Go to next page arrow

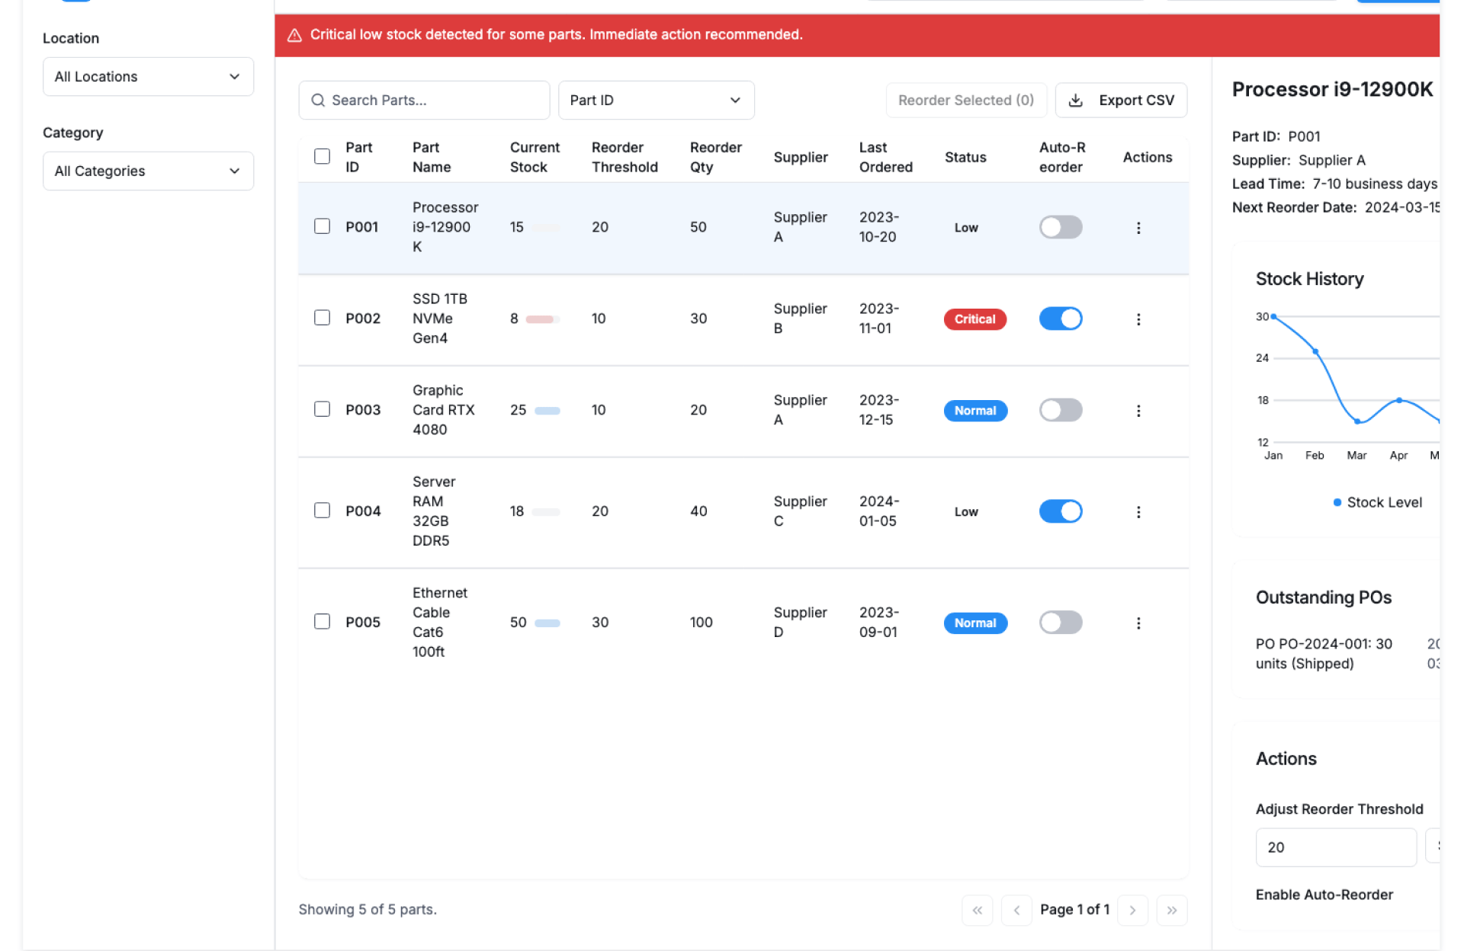1132,910
